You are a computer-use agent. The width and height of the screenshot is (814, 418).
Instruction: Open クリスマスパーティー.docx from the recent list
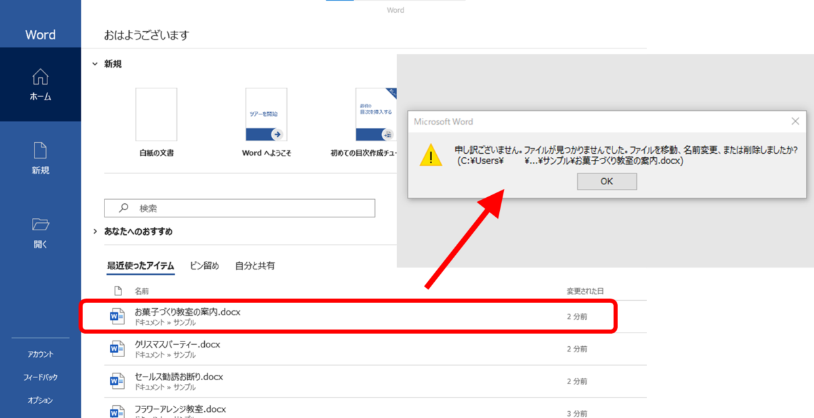pyautogui.click(x=375, y=349)
